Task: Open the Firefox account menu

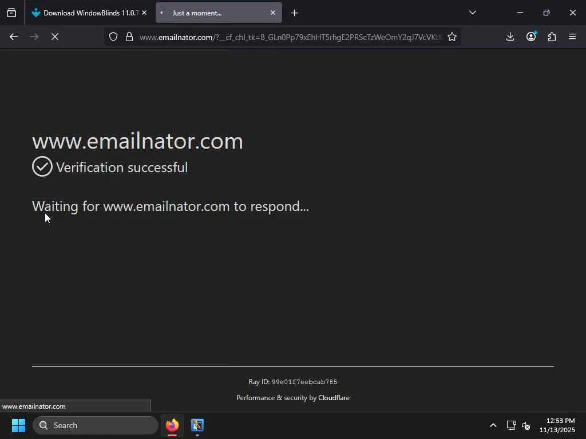Action: point(531,37)
